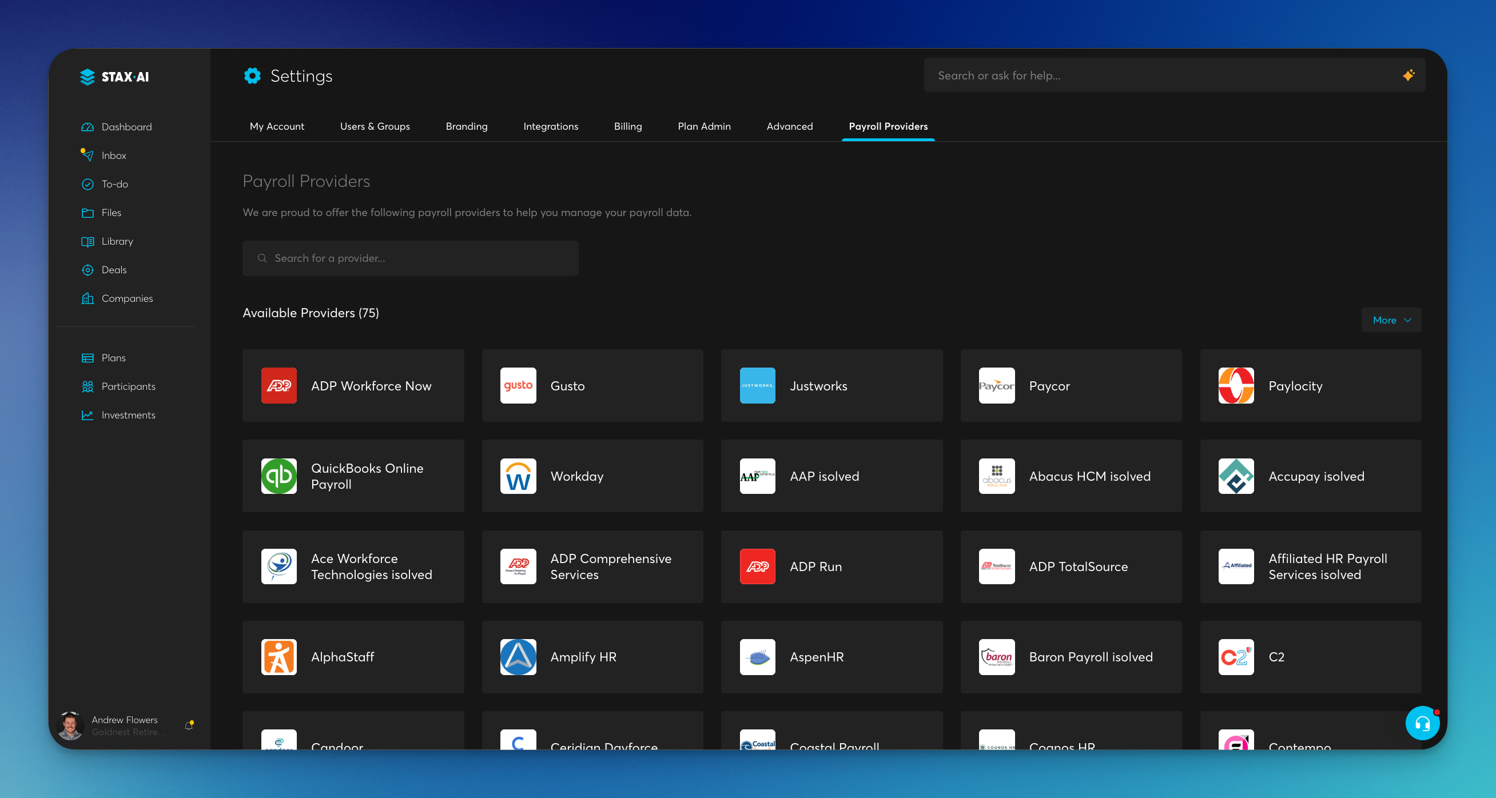Viewport: 1496px width, 798px height.
Task: Click the Settings gear icon
Action: tap(252, 76)
